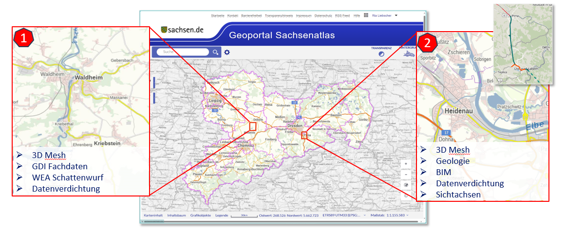Open the settings gear next to search

pyautogui.click(x=226, y=52)
